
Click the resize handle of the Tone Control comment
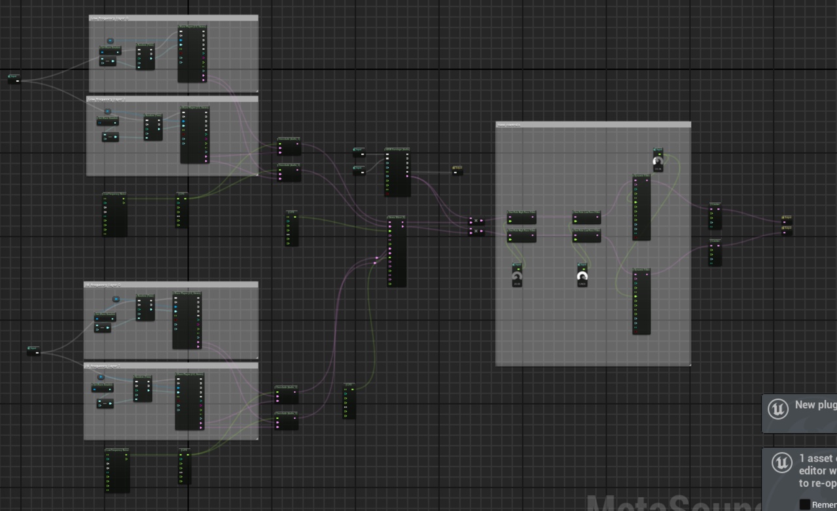(x=689, y=364)
